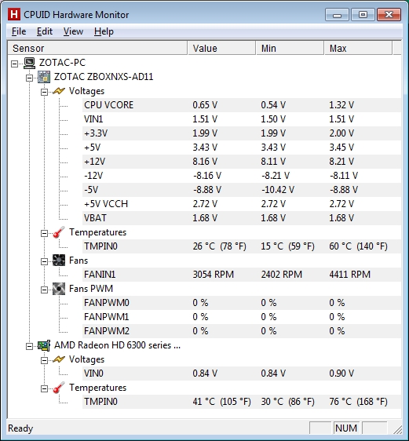Select the +3.3V sensor row
Image resolution: width=409 pixels, height=441 pixels.
(242, 133)
